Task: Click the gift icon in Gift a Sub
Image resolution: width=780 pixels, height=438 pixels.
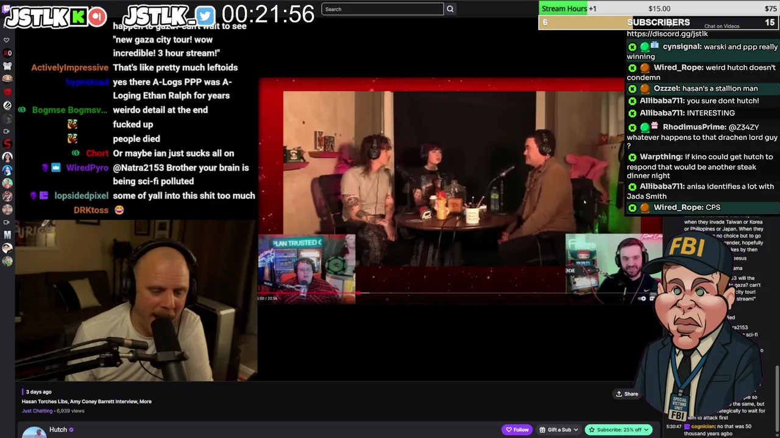Action: (542, 430)
